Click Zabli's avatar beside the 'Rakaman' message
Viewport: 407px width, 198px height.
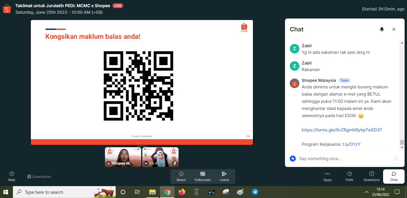pos(295,66)
